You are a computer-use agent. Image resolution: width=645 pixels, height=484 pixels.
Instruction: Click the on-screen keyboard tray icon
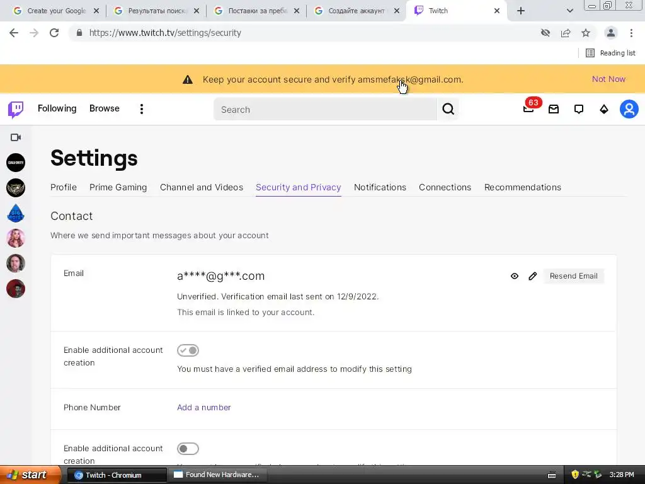552,475
